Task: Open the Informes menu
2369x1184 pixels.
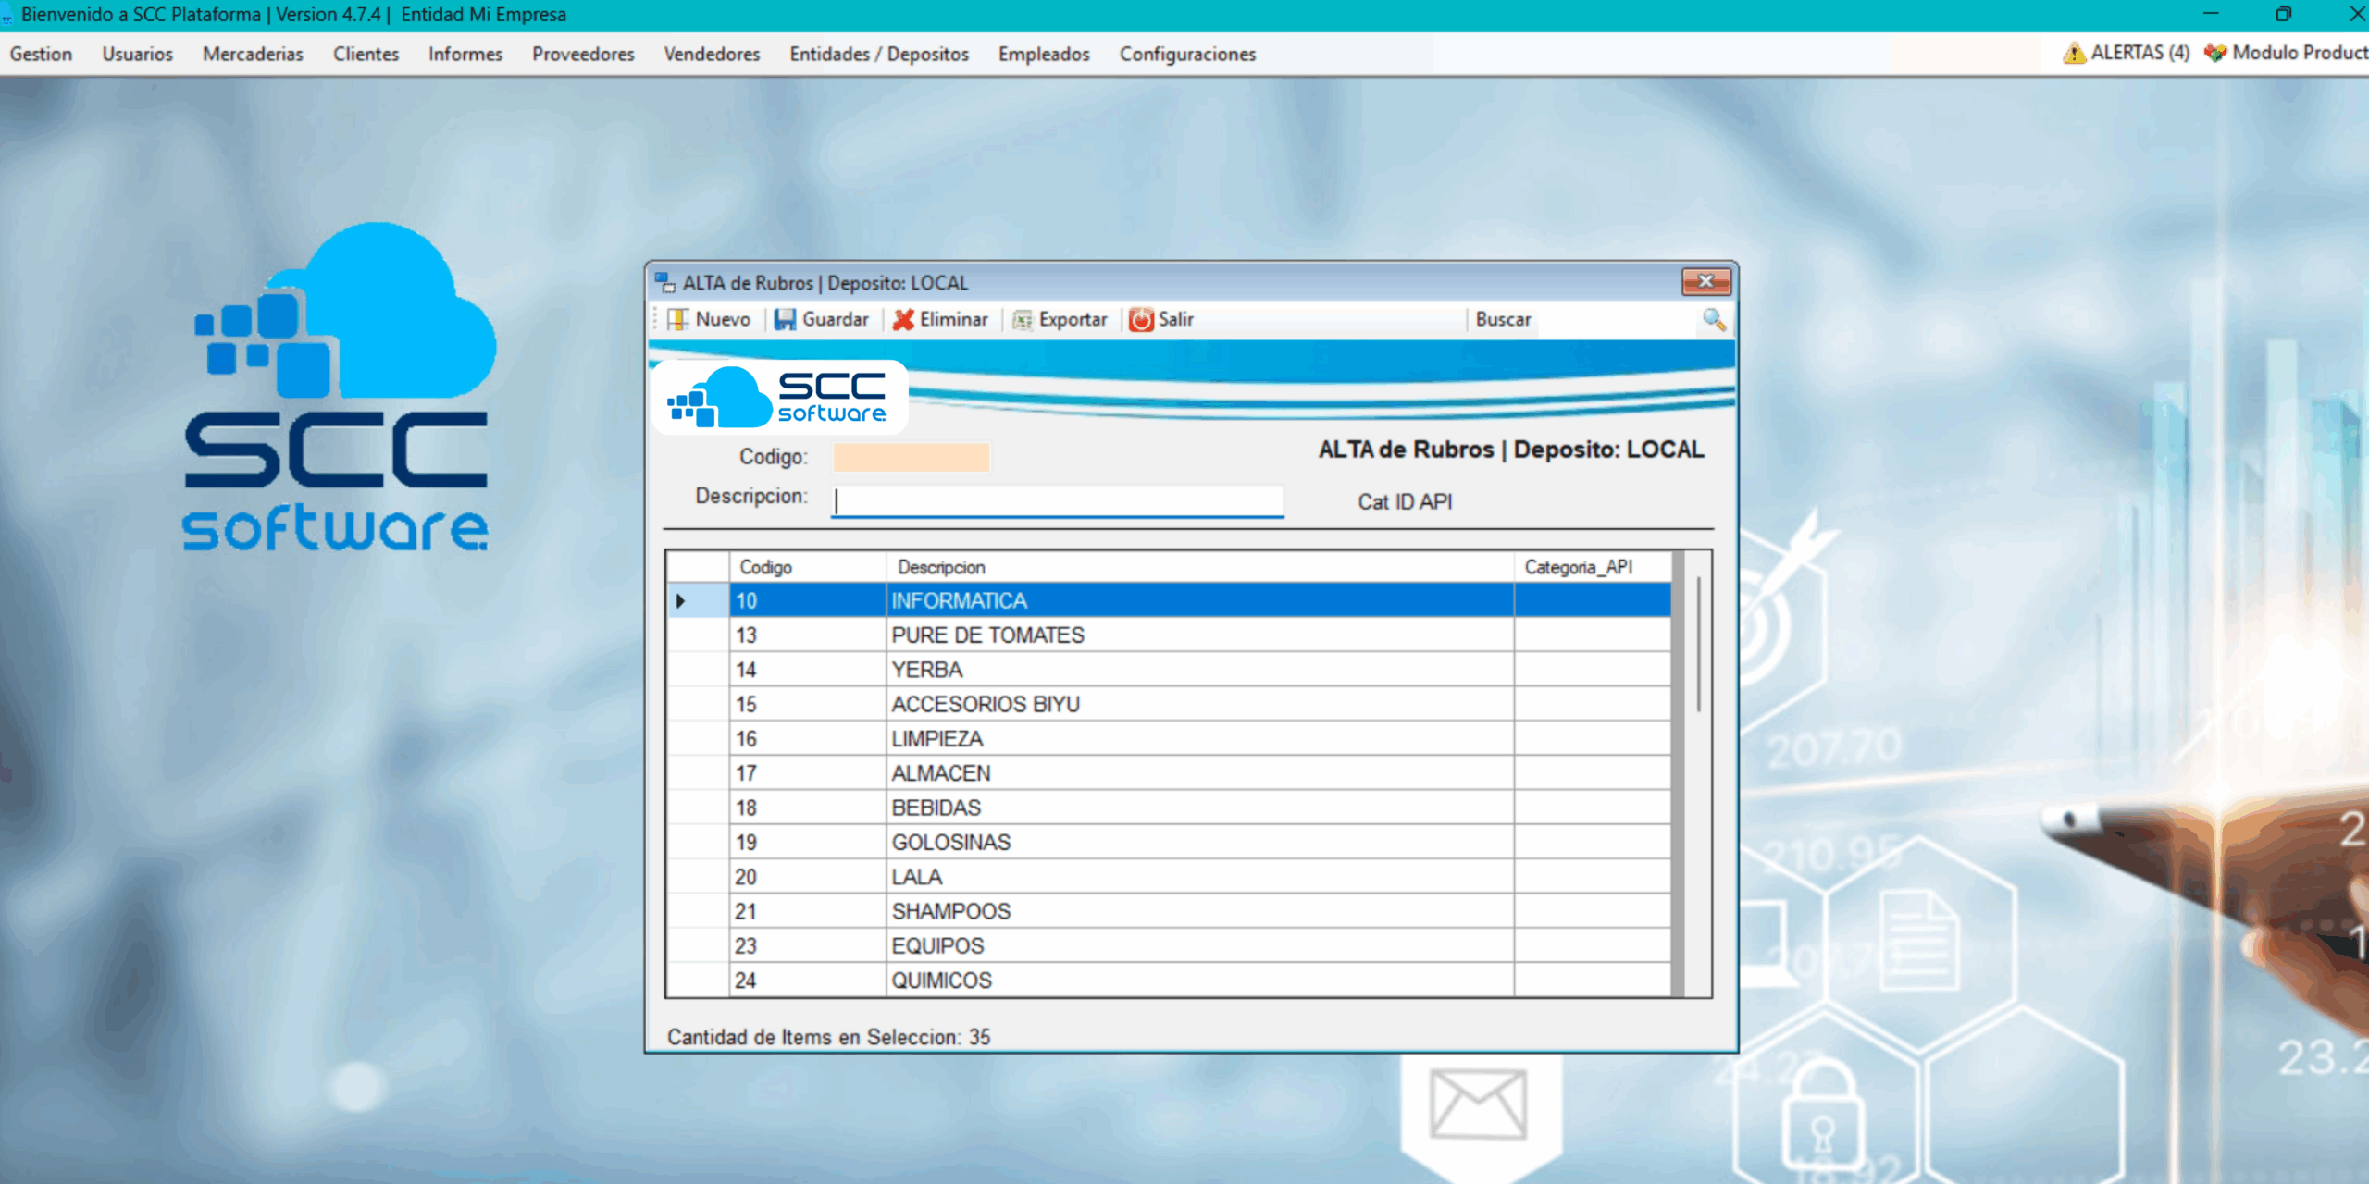Action: click(465, 54)
